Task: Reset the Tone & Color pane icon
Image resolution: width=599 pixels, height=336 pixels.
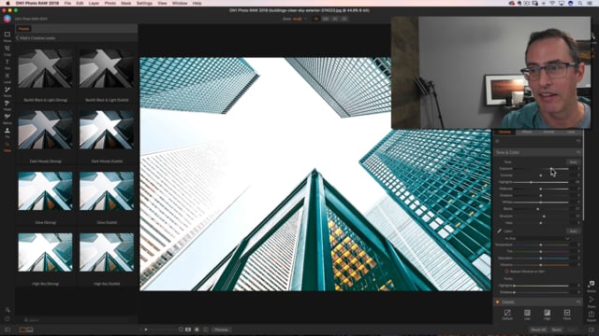Action: [578, 152]
